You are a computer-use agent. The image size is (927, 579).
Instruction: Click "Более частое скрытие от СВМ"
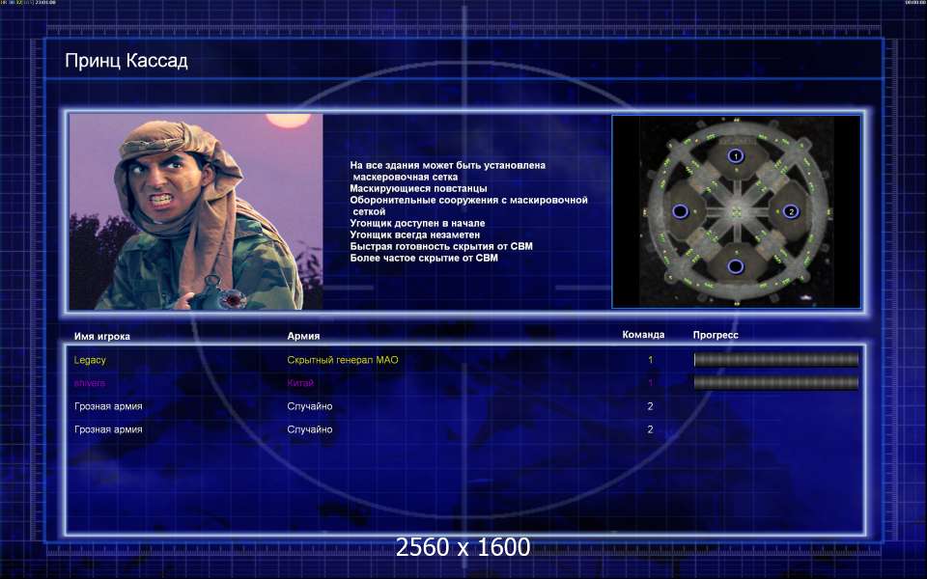point(424,258)
